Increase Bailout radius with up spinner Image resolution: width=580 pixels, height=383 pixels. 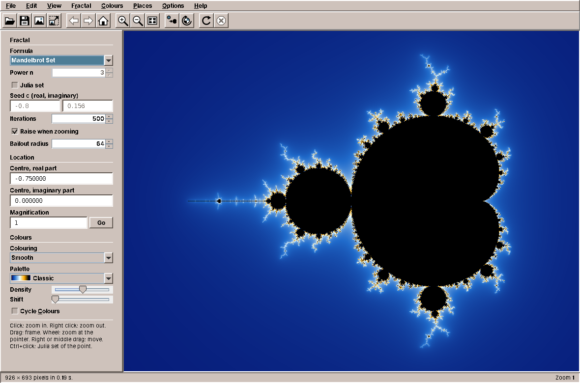pyautogui.click(x=109, y=141)
